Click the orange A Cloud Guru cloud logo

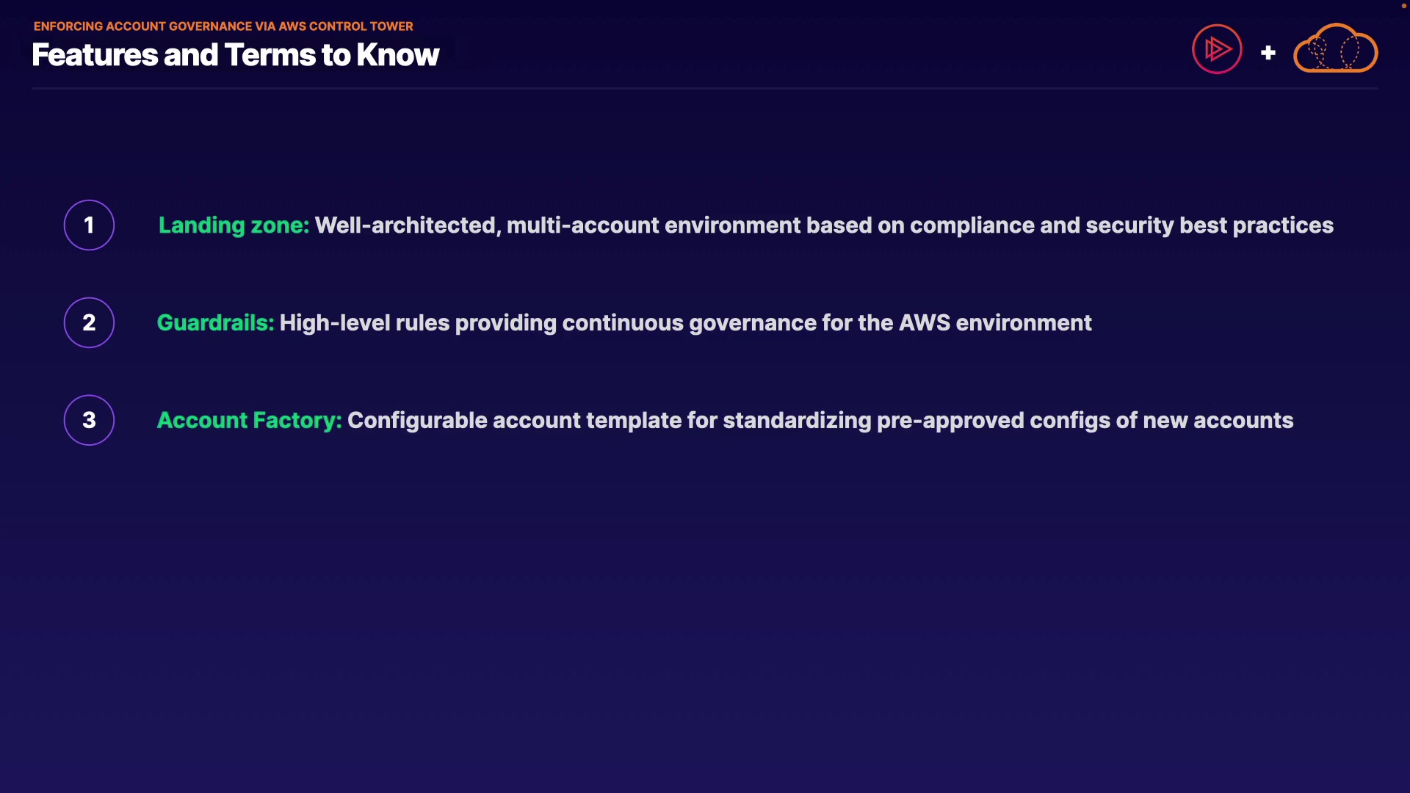1335,49
